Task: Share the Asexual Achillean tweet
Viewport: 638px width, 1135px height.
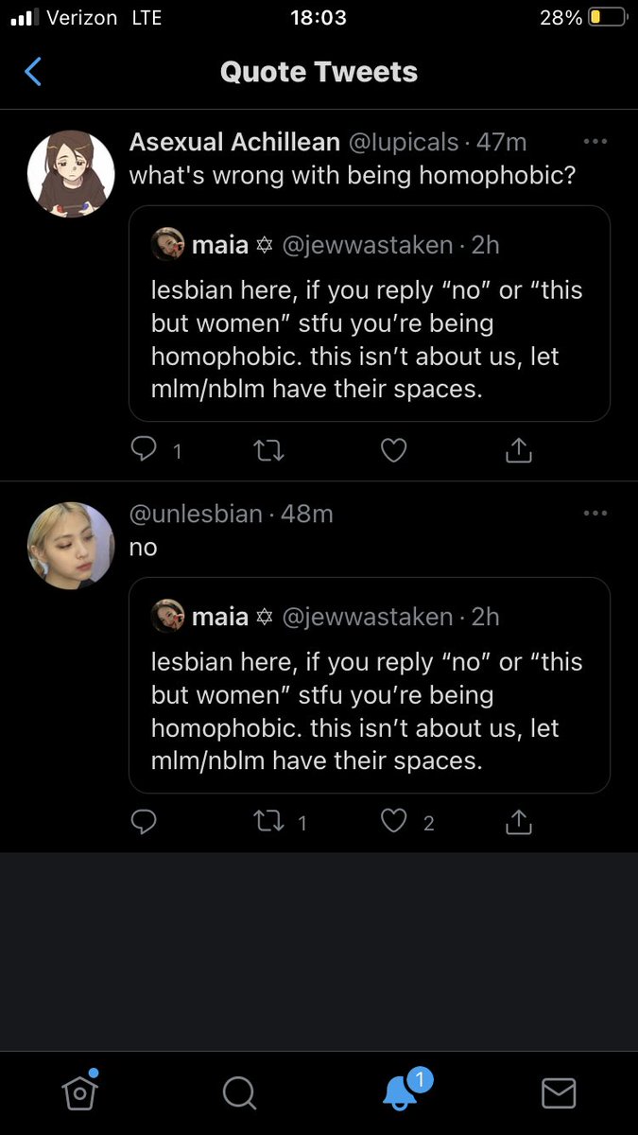Action: (x=518, y=451)
